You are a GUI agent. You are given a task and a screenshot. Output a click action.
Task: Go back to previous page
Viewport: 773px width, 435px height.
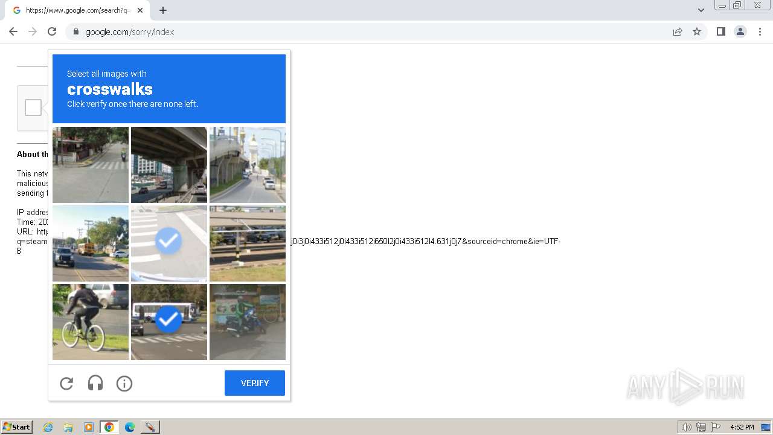pos(13,31)
